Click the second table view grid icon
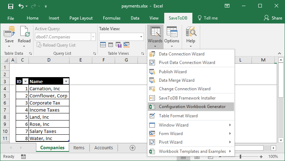 110,44
